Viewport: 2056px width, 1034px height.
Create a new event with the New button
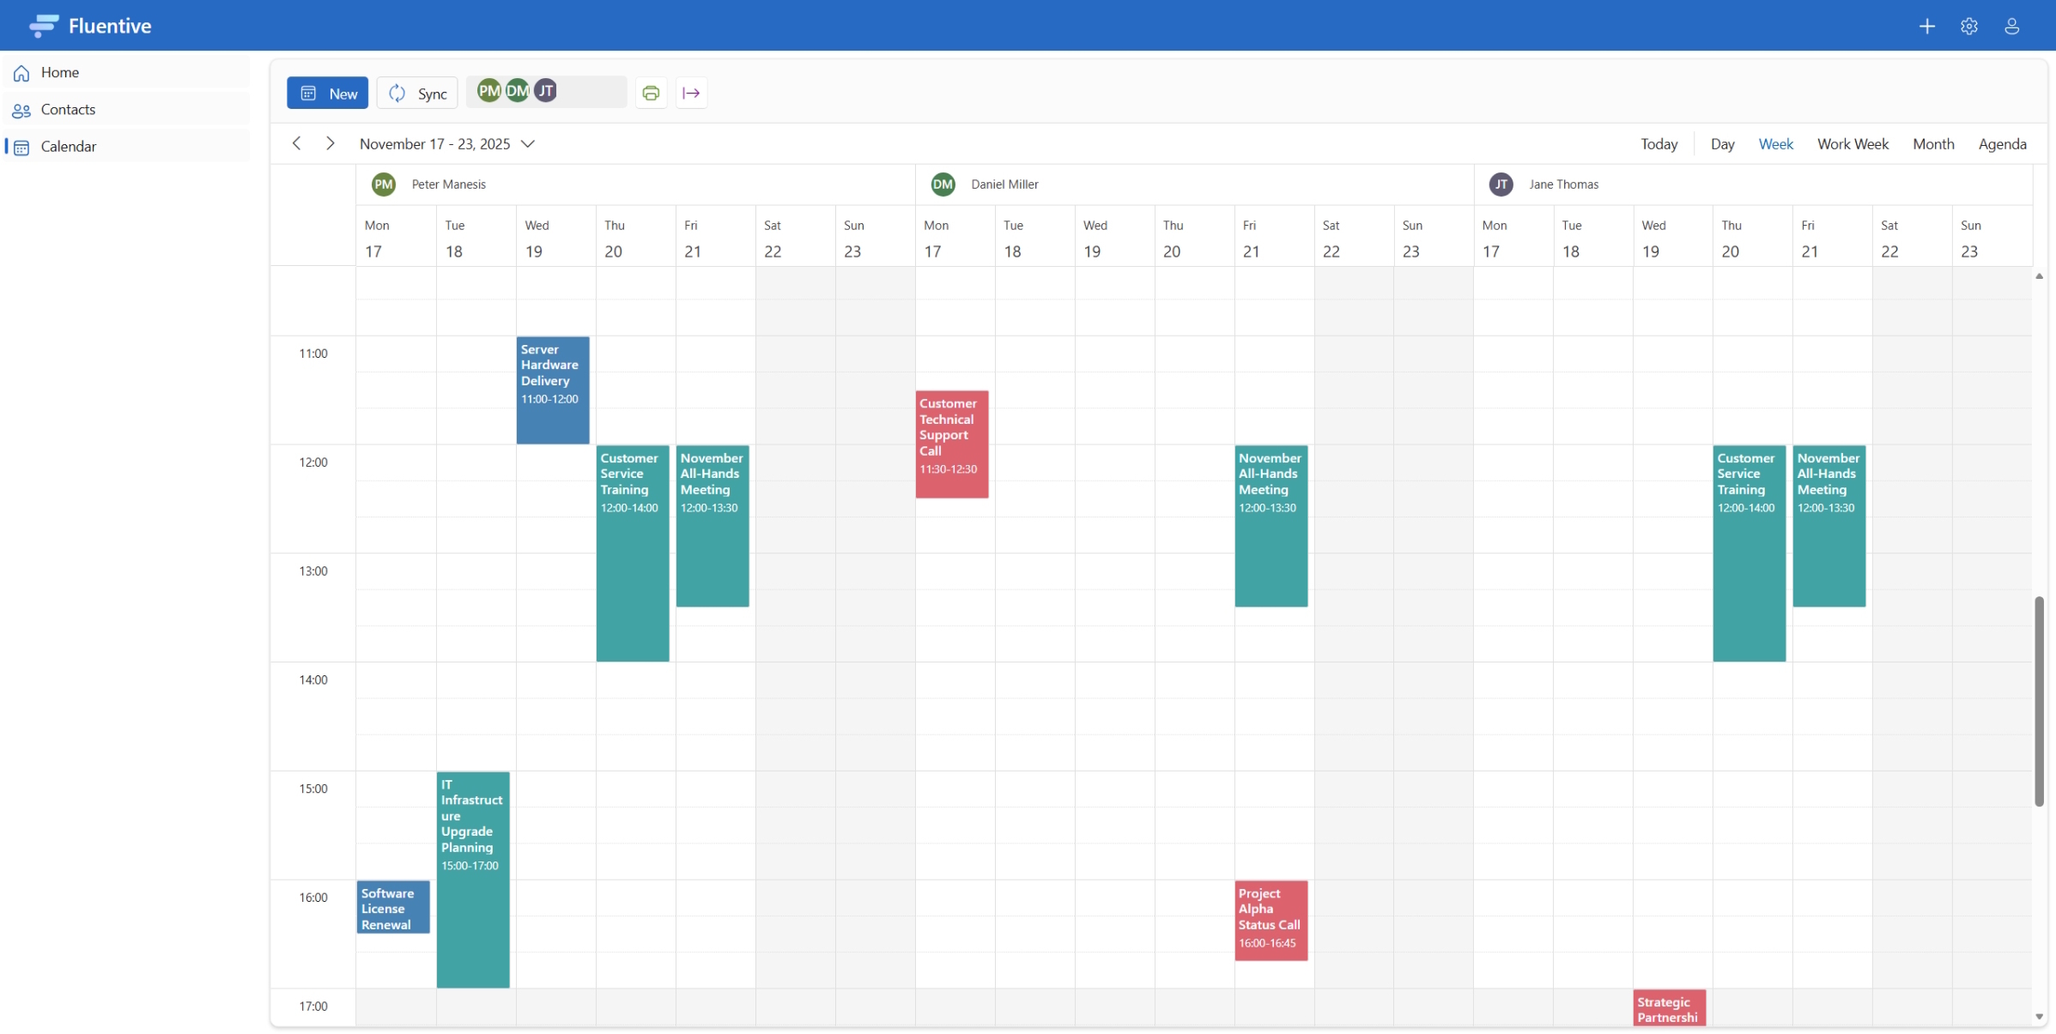pyautogui.click(x=327, y=92)
